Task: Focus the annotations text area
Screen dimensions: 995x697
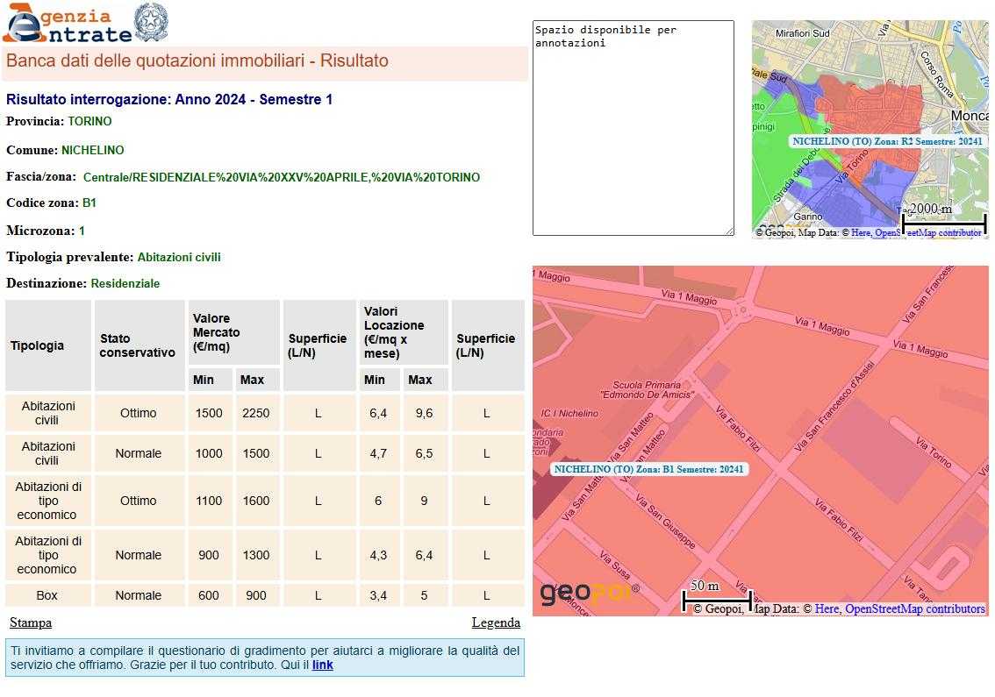Action: tap(632, 127)
